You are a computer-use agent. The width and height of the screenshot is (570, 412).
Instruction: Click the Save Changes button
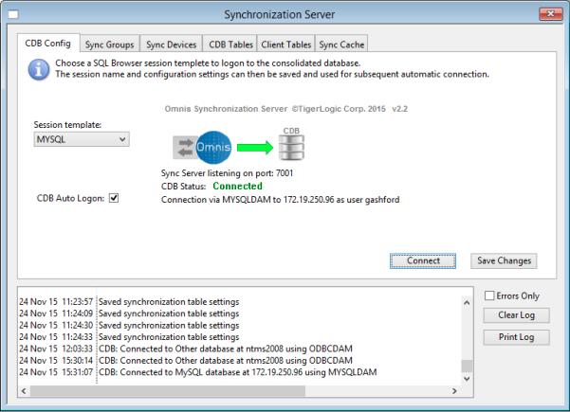pos(504,261)
